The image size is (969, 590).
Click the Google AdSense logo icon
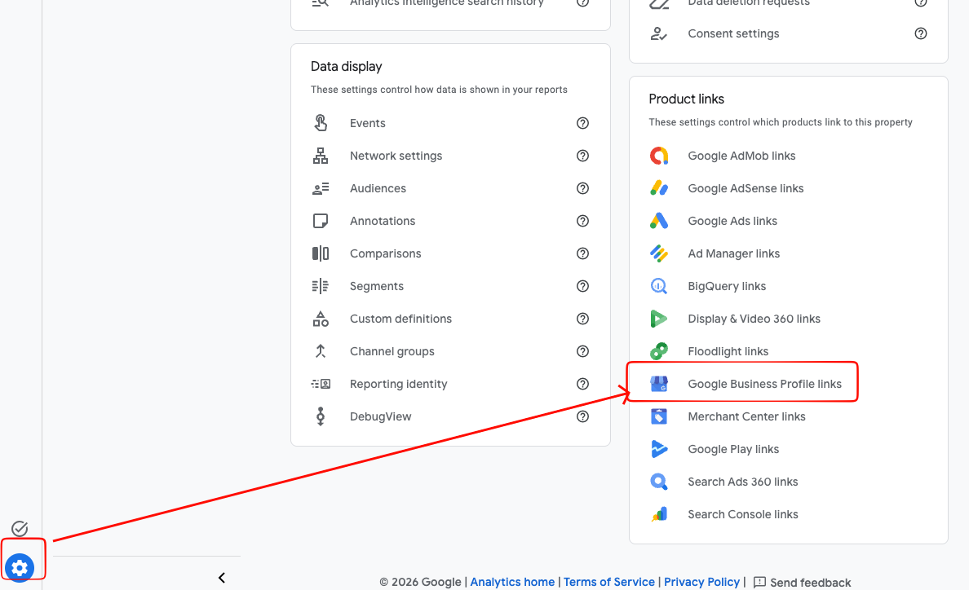tap(659, 188)
